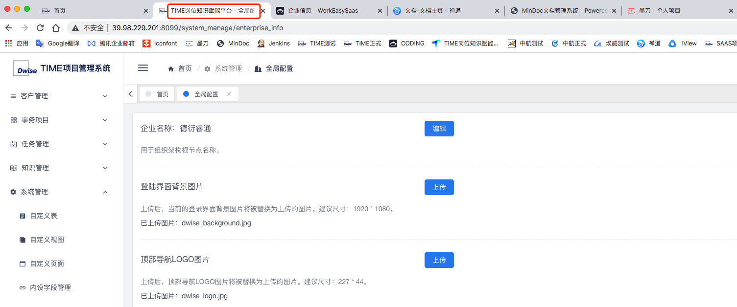Click the not-secure warning icon in address bar

click(x=75, y=28)
